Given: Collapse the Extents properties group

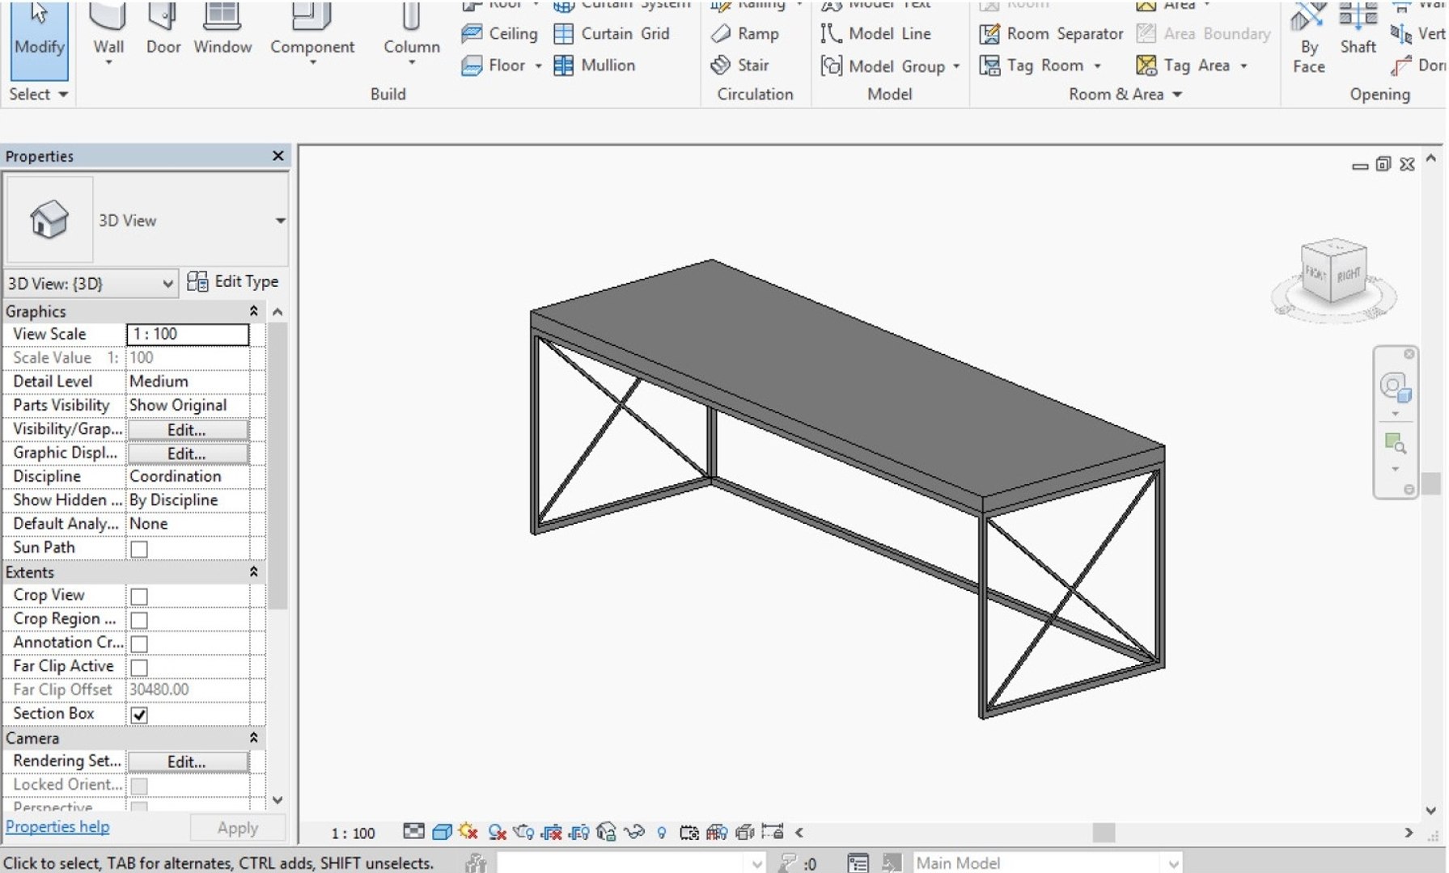Looking at the screenshot, I should pyautogui.click(x=253, y=571).
